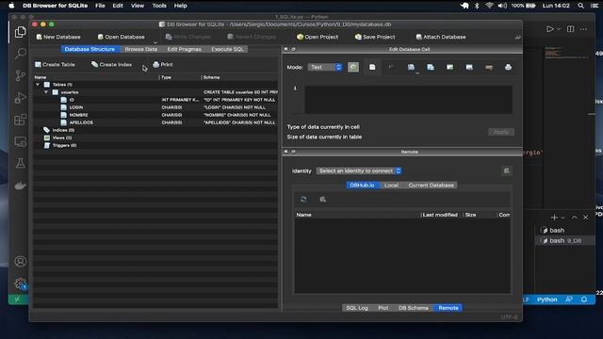Click the CREATE TABLE usuarios schema text
Image resolution: width=603 pixels, height=339 pixels.
coord(240,92)
